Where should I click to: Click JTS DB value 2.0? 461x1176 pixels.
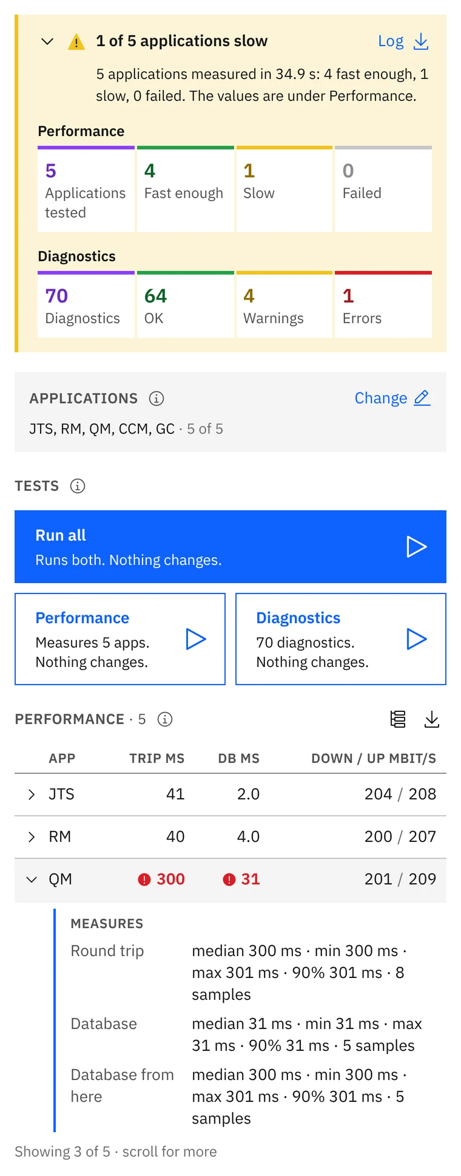(248, 794)
